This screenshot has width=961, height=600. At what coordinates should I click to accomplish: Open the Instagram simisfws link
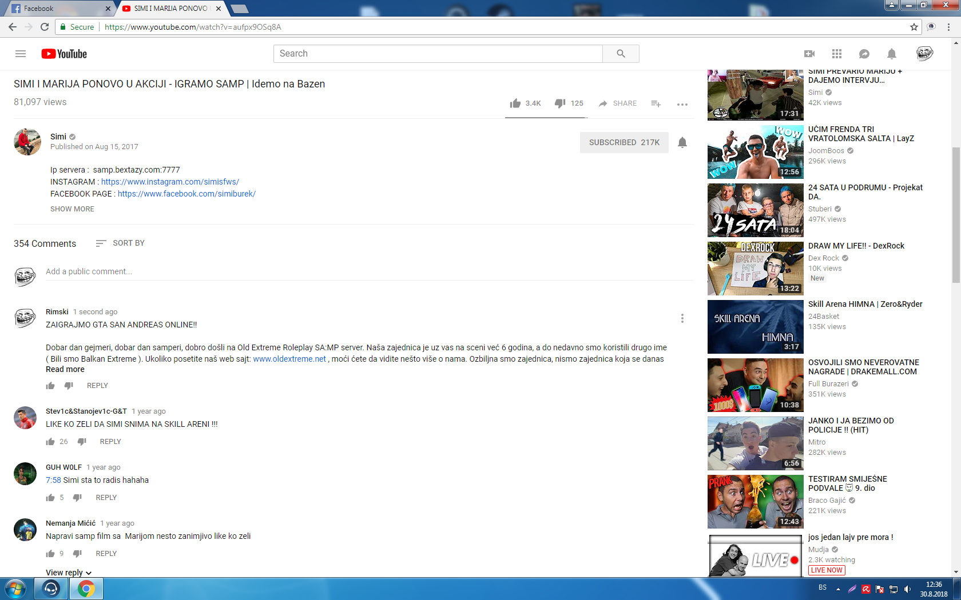pyautogui.click(x=170, y=182)
